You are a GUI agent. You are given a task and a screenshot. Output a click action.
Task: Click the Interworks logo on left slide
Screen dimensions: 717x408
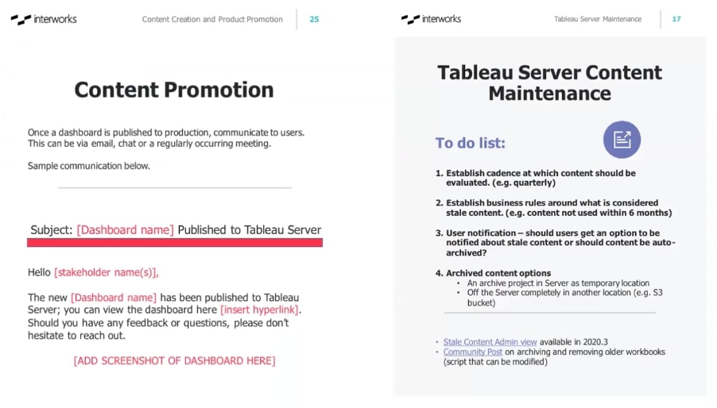click(x=44, y=19)
